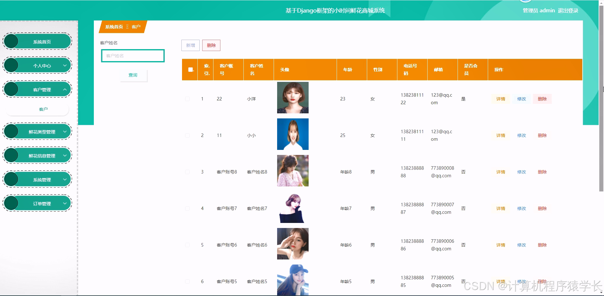
Task: Click 修改 for customer 小洋
Action: click(521, 99)
